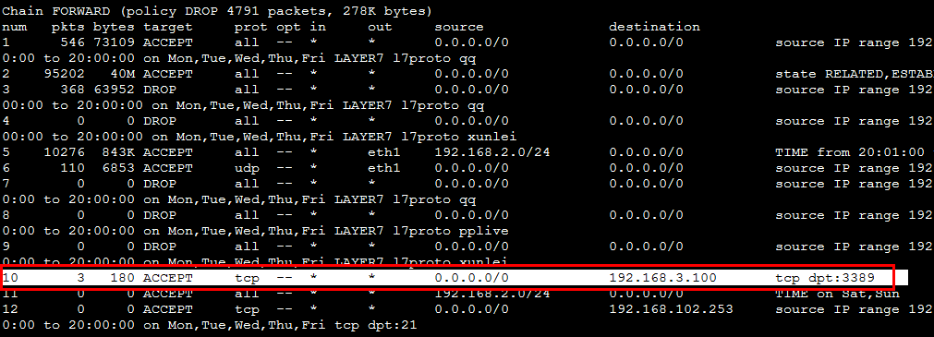Click the udp protocol in rule 6
This screenshot has height=337, width=934.
tap(247, 168)
